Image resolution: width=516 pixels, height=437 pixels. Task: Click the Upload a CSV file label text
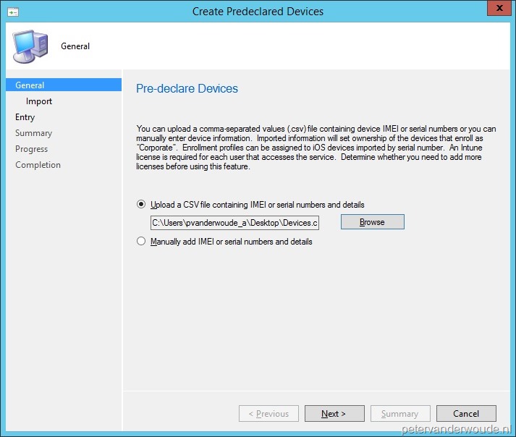[x=258, y=205]
